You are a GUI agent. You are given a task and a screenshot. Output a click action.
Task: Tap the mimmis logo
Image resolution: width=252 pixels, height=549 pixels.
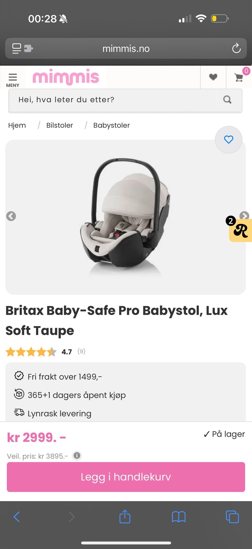point(66,77)
